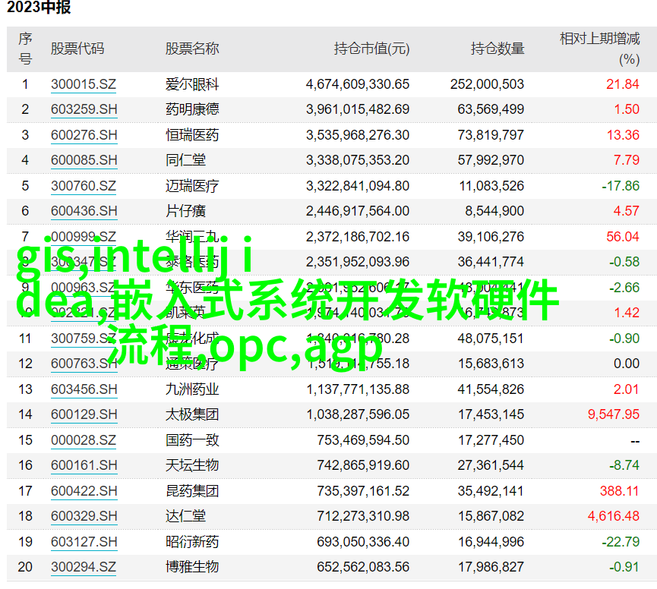Open the 300760.SZ stock link
657x589 pixels.
84,186
